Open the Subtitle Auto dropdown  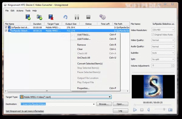point(163,53)
